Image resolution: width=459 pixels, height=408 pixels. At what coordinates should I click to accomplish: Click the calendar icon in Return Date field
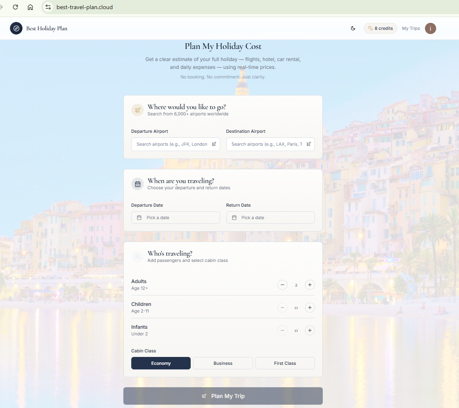[x=234, y=217]
